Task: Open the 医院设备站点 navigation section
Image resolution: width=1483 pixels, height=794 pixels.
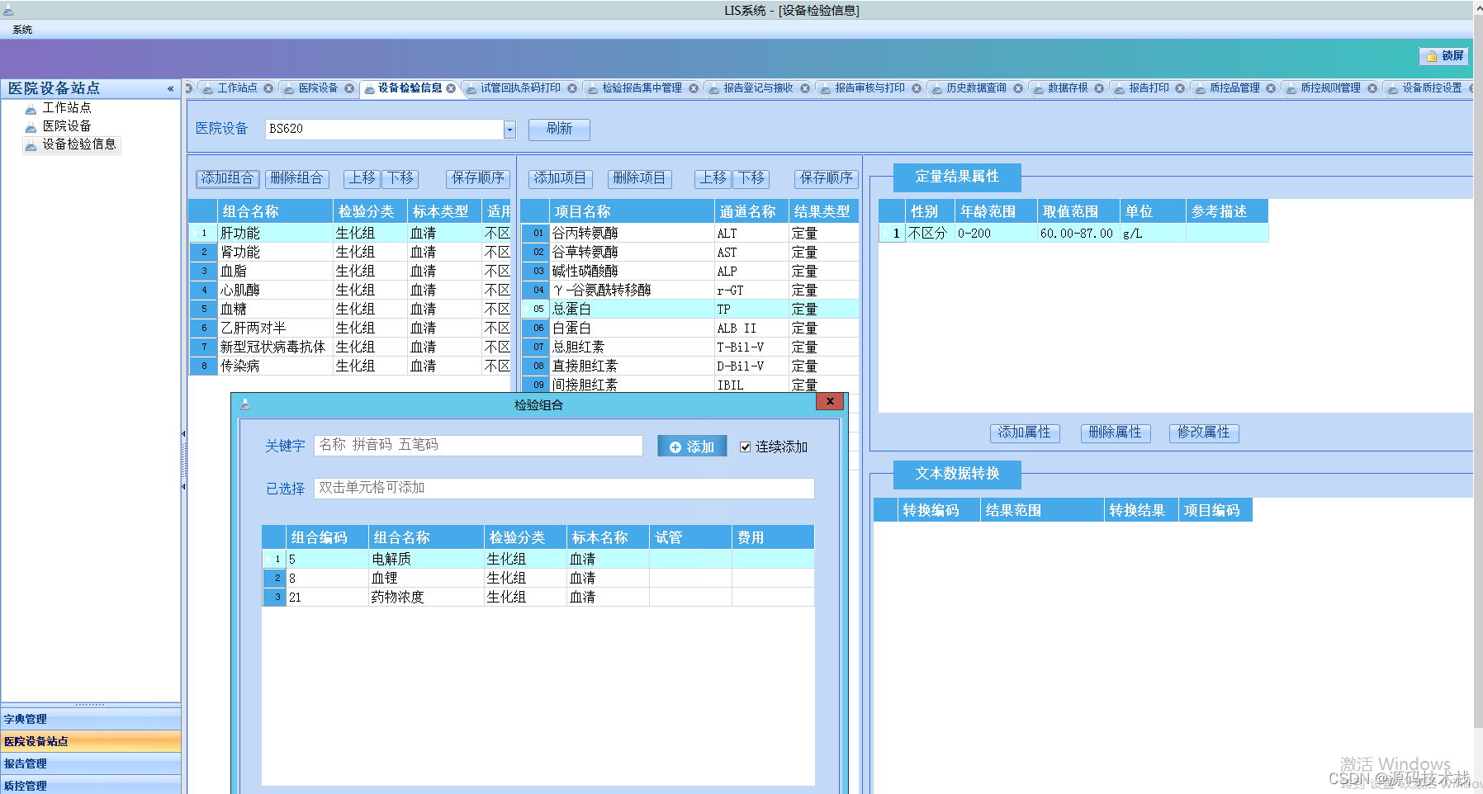Action: point(91,742)
